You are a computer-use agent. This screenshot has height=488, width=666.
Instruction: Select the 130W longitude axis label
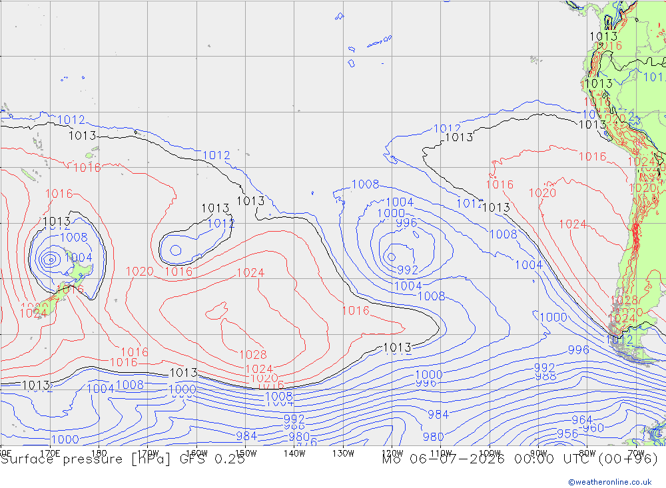click(343, 453)
